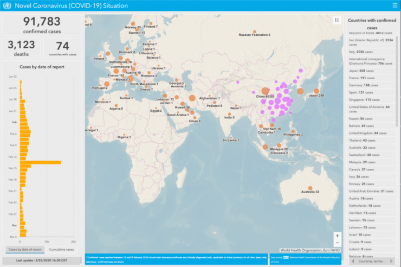Click the map zoom out minus button
The width and height of the screenshot is (401, 267).
[337, 243]
